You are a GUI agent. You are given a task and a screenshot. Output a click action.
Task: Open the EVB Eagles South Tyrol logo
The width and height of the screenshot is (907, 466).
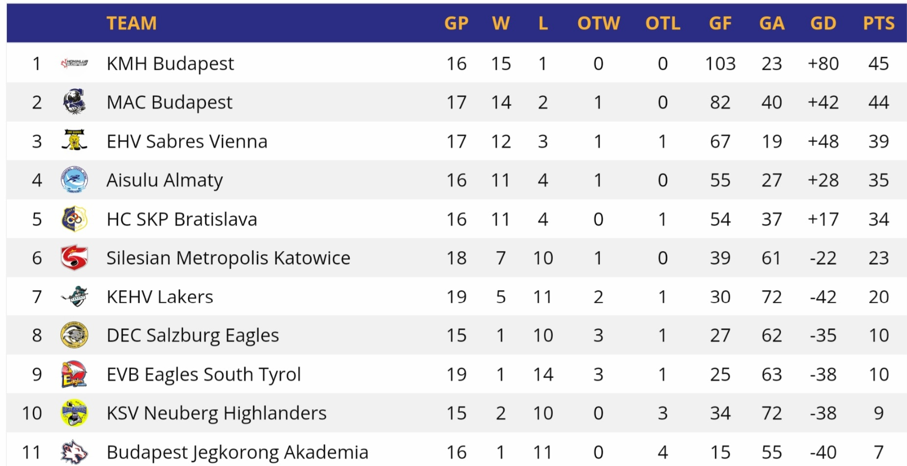[74, 374]
